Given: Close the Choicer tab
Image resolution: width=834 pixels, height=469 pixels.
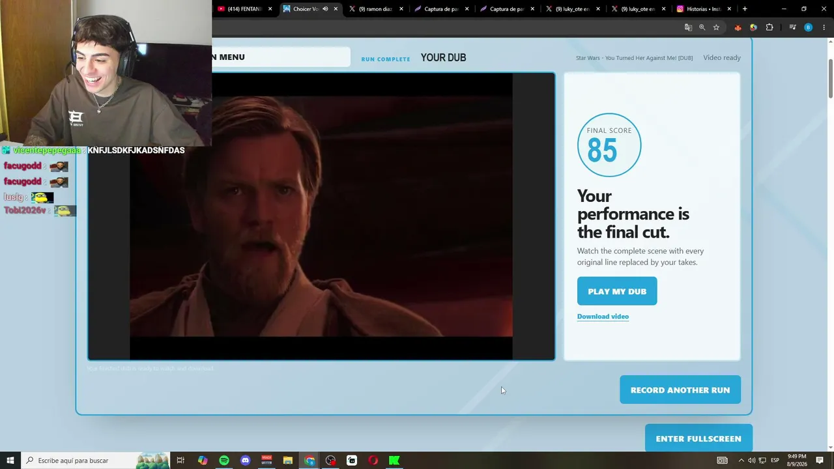Looking at the screenshot, I should [x=336, y=9].
